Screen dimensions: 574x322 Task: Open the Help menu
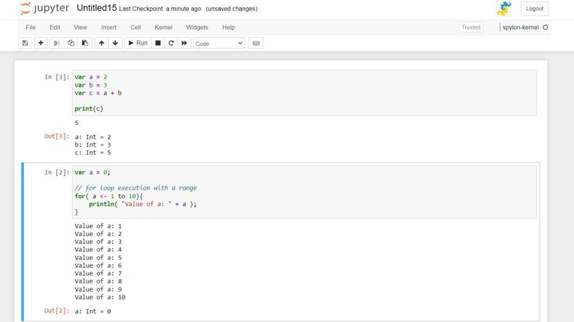coord(229,27)
